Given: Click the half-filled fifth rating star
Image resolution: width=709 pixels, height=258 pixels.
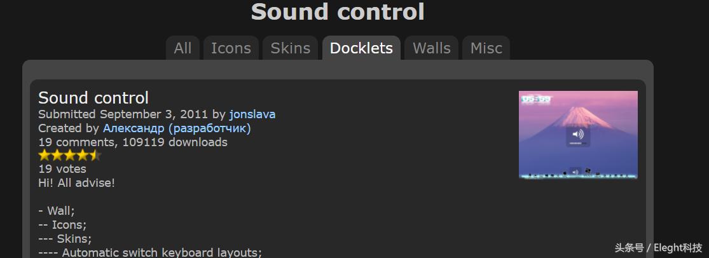Looking at the screenshot, I should click(95, 155).
